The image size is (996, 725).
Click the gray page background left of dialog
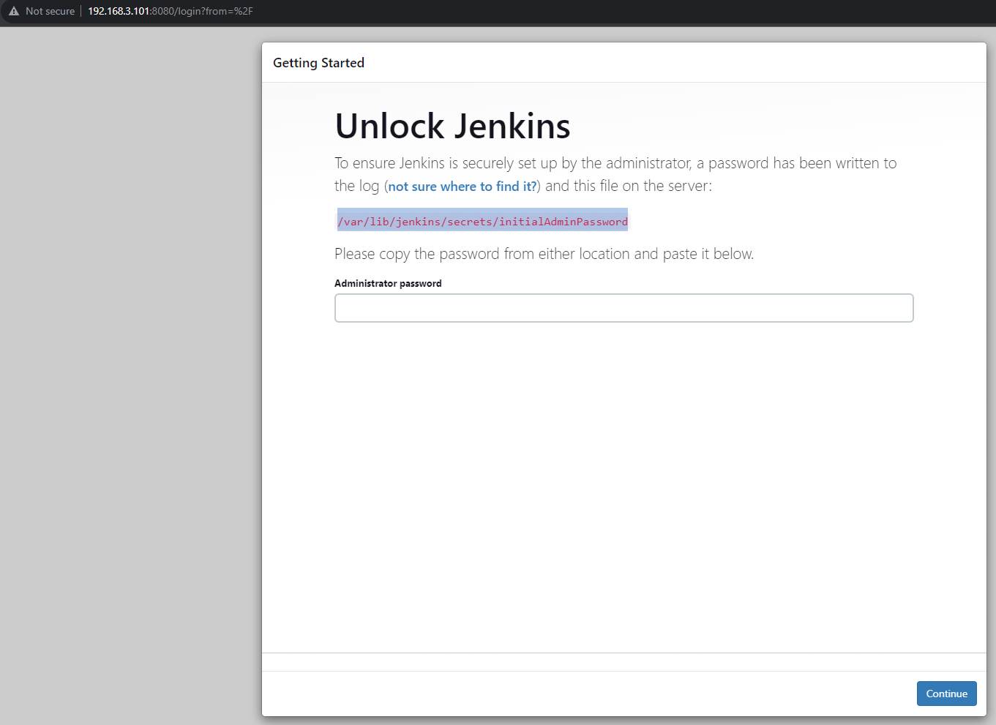tap(130, 366)
